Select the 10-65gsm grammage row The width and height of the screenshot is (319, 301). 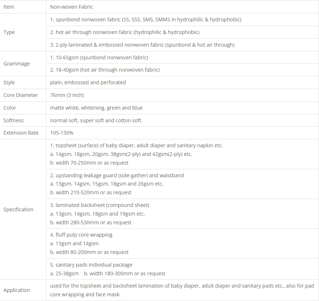[99, 58]
